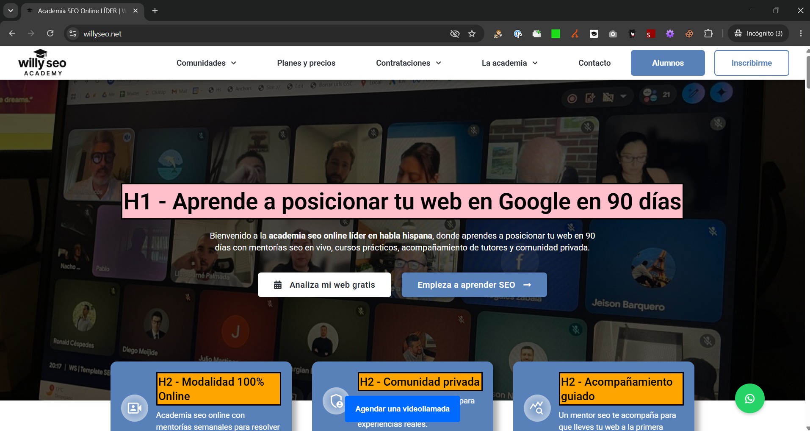The image size is (810, 431).
Task: Close the Academia SEO Online tab
Action: pyautogui.click(x=135, y=11)
